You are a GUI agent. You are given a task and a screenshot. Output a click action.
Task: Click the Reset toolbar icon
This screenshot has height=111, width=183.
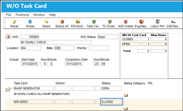click(x=15, y=22)
